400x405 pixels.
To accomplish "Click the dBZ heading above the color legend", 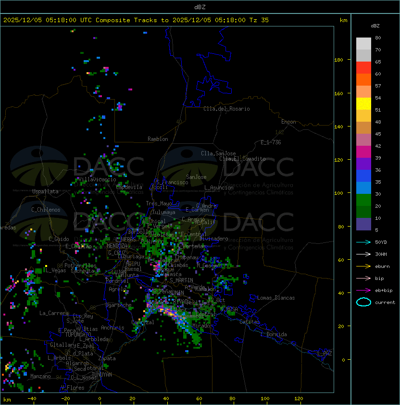I will [375, 26].
